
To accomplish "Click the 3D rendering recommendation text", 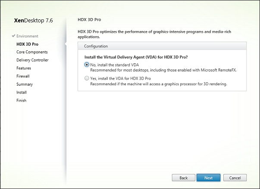I will coord(158,84).
